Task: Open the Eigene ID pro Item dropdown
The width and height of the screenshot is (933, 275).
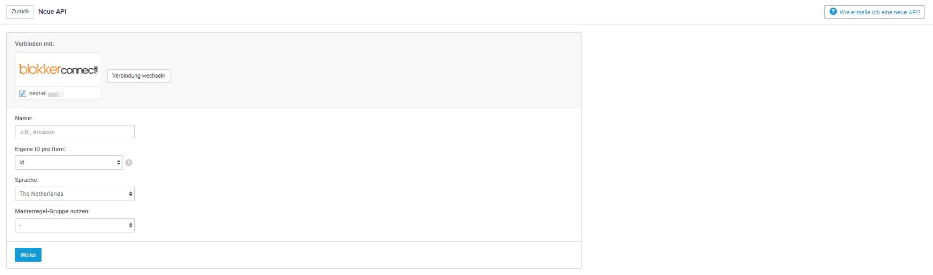Action: 69,163
